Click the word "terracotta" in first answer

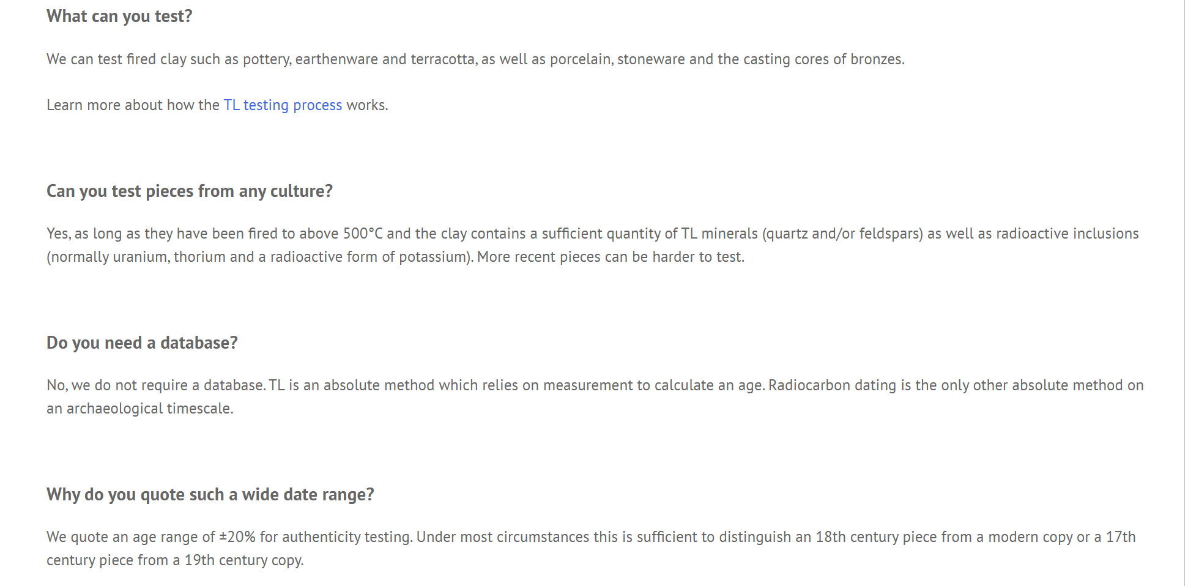click(x=442, y=59)
